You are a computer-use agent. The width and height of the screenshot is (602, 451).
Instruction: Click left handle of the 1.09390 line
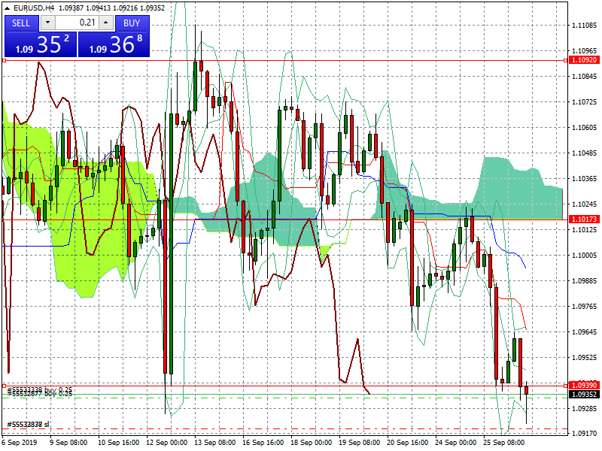click(5, 386)
